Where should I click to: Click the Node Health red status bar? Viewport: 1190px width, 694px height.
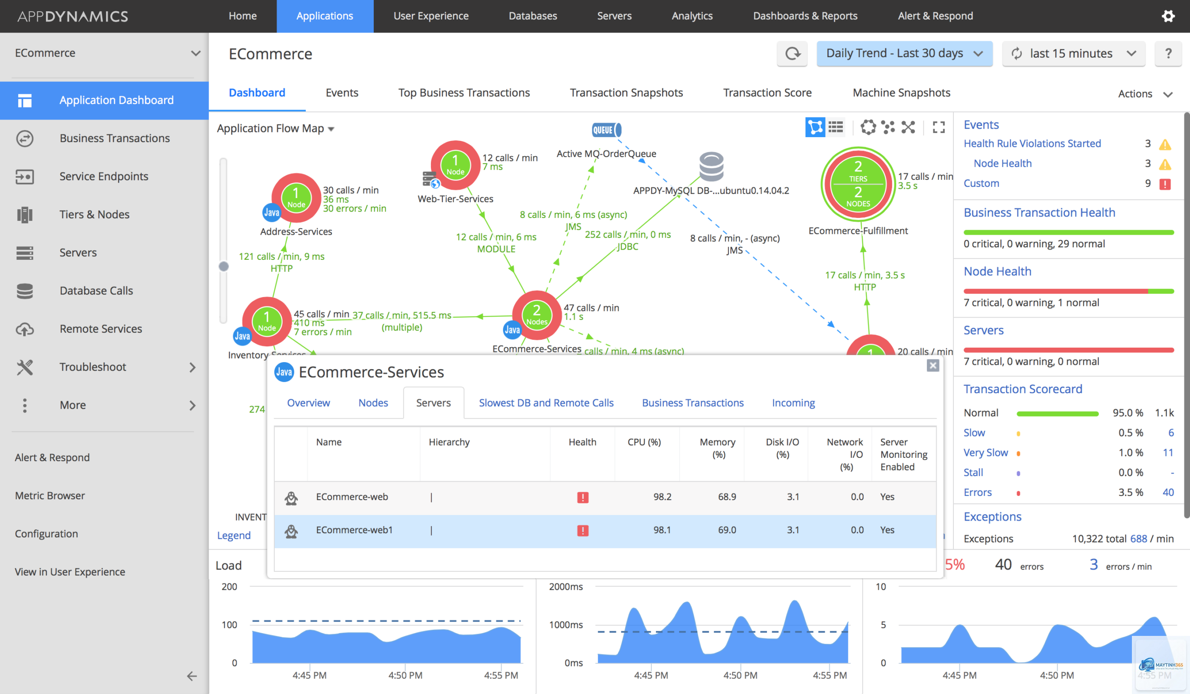1055,291
